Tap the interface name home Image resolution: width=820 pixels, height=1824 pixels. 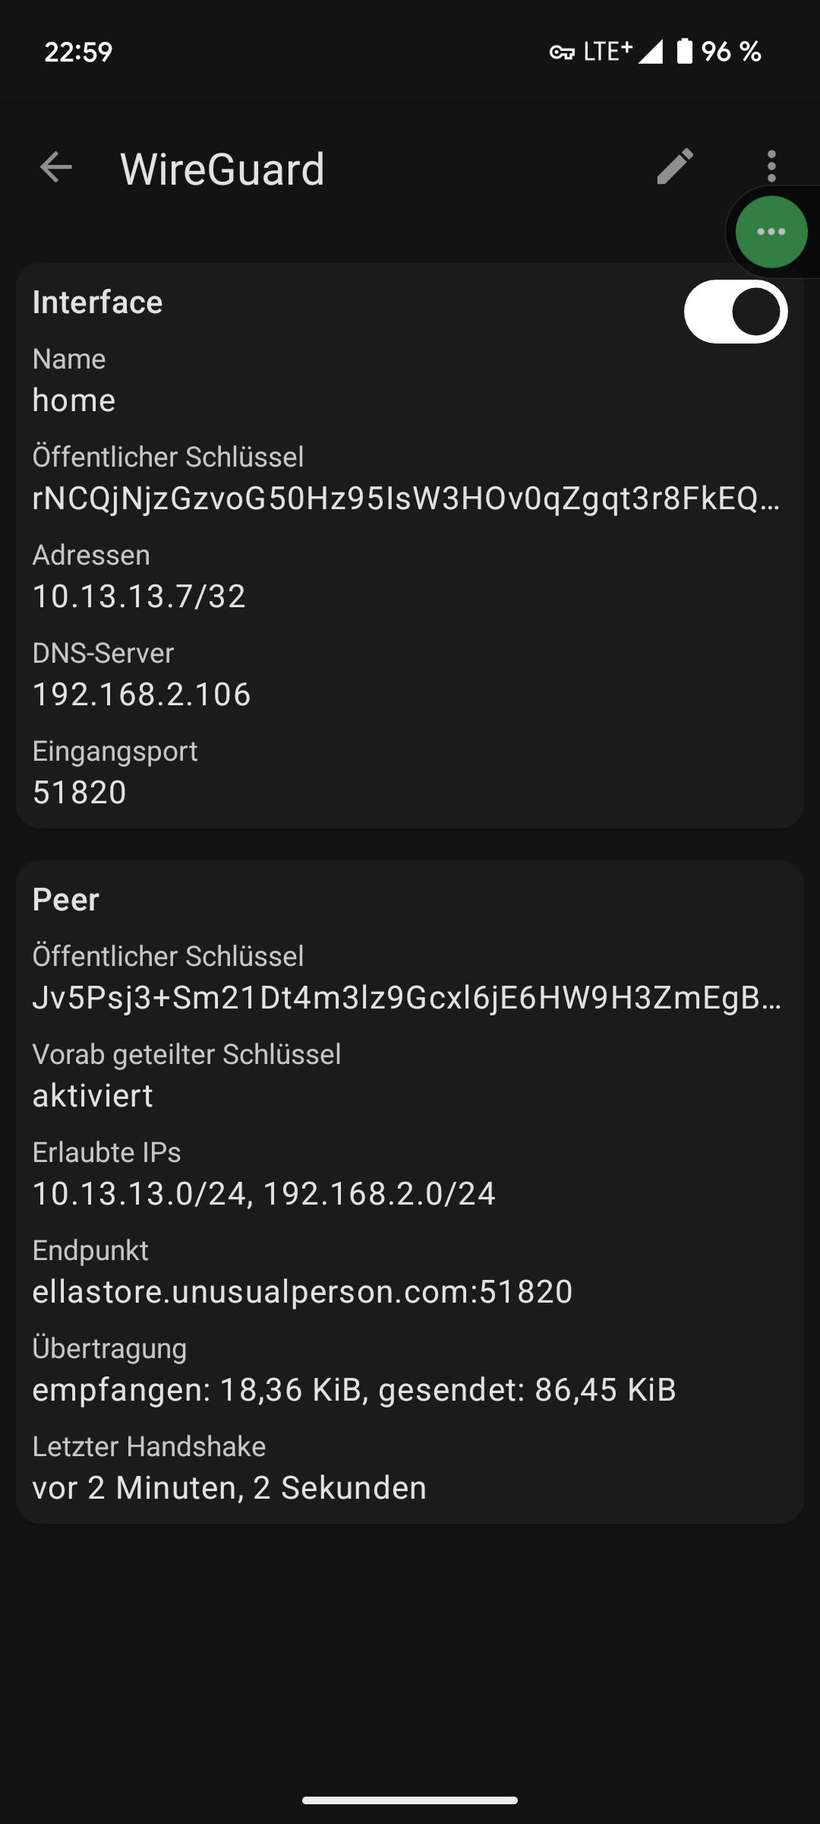(x=74, y=401)
